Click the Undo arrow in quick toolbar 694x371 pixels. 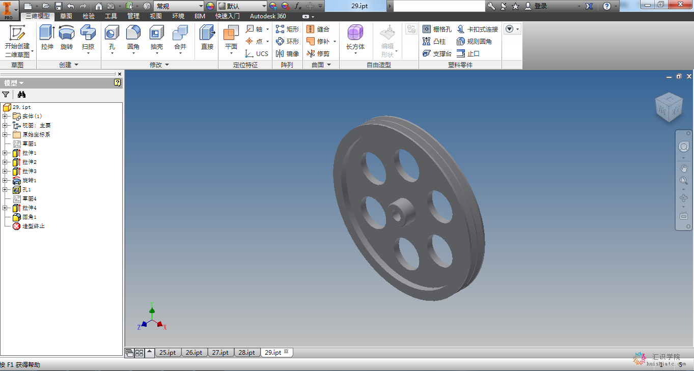(71, 6)
